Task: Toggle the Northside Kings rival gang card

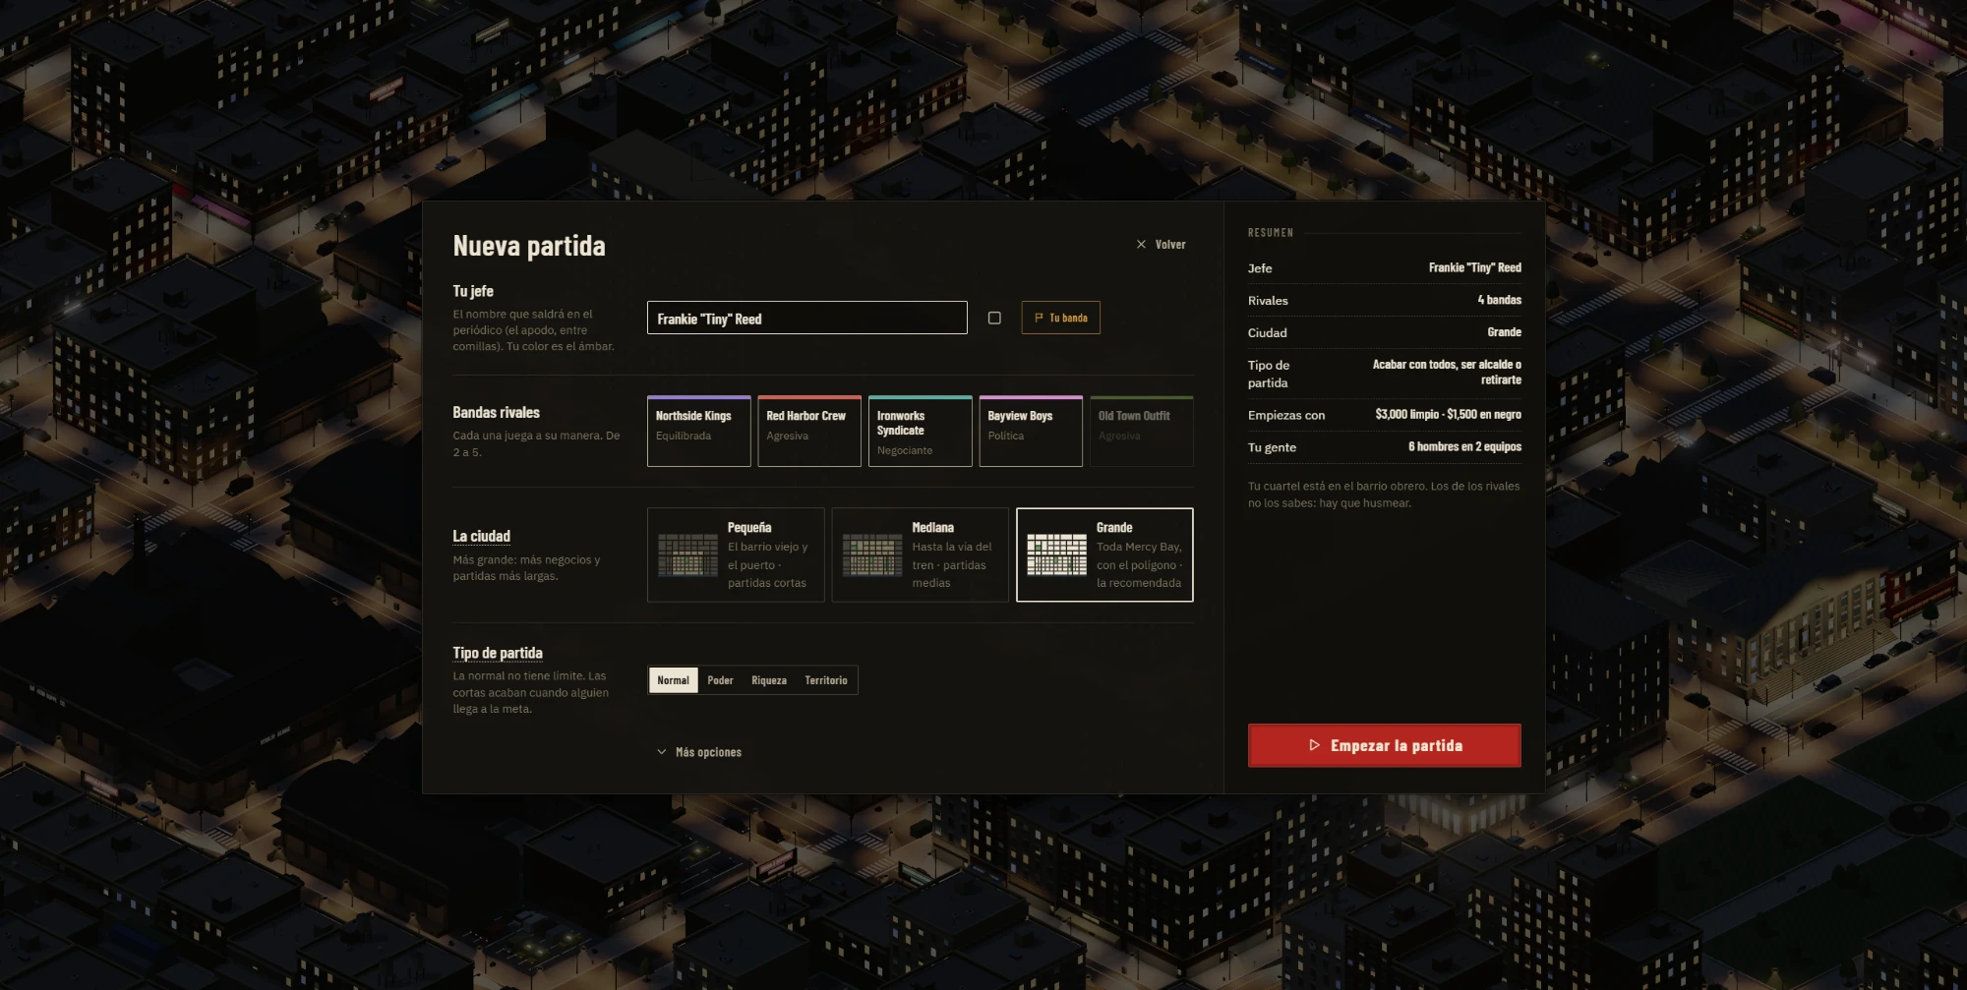Action: point(698,431)
